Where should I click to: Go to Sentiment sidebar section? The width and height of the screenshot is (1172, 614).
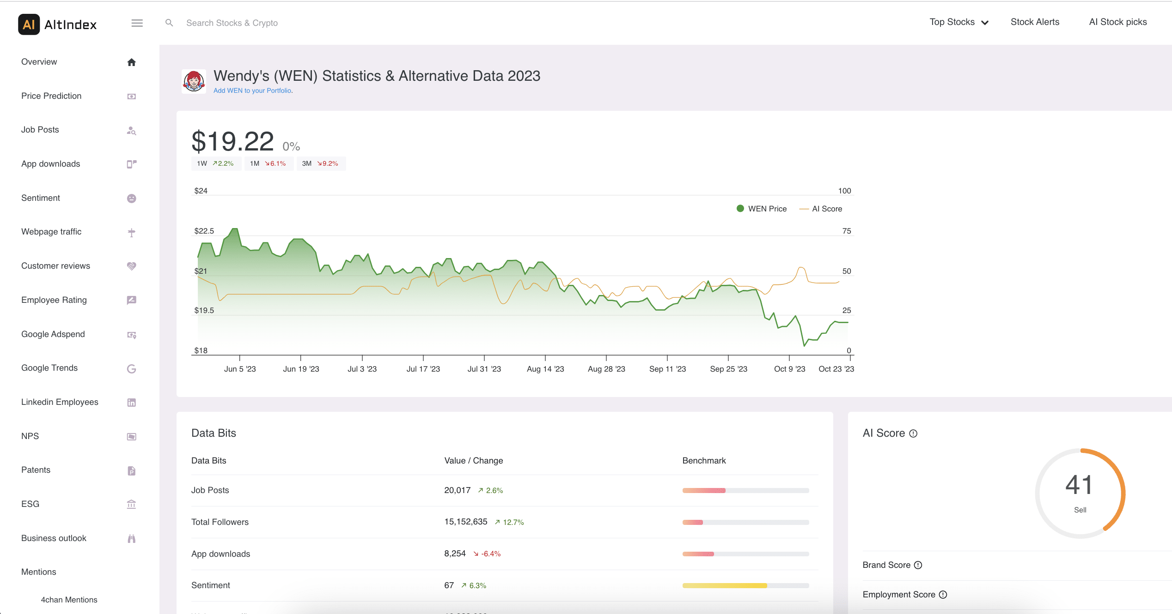41,198
